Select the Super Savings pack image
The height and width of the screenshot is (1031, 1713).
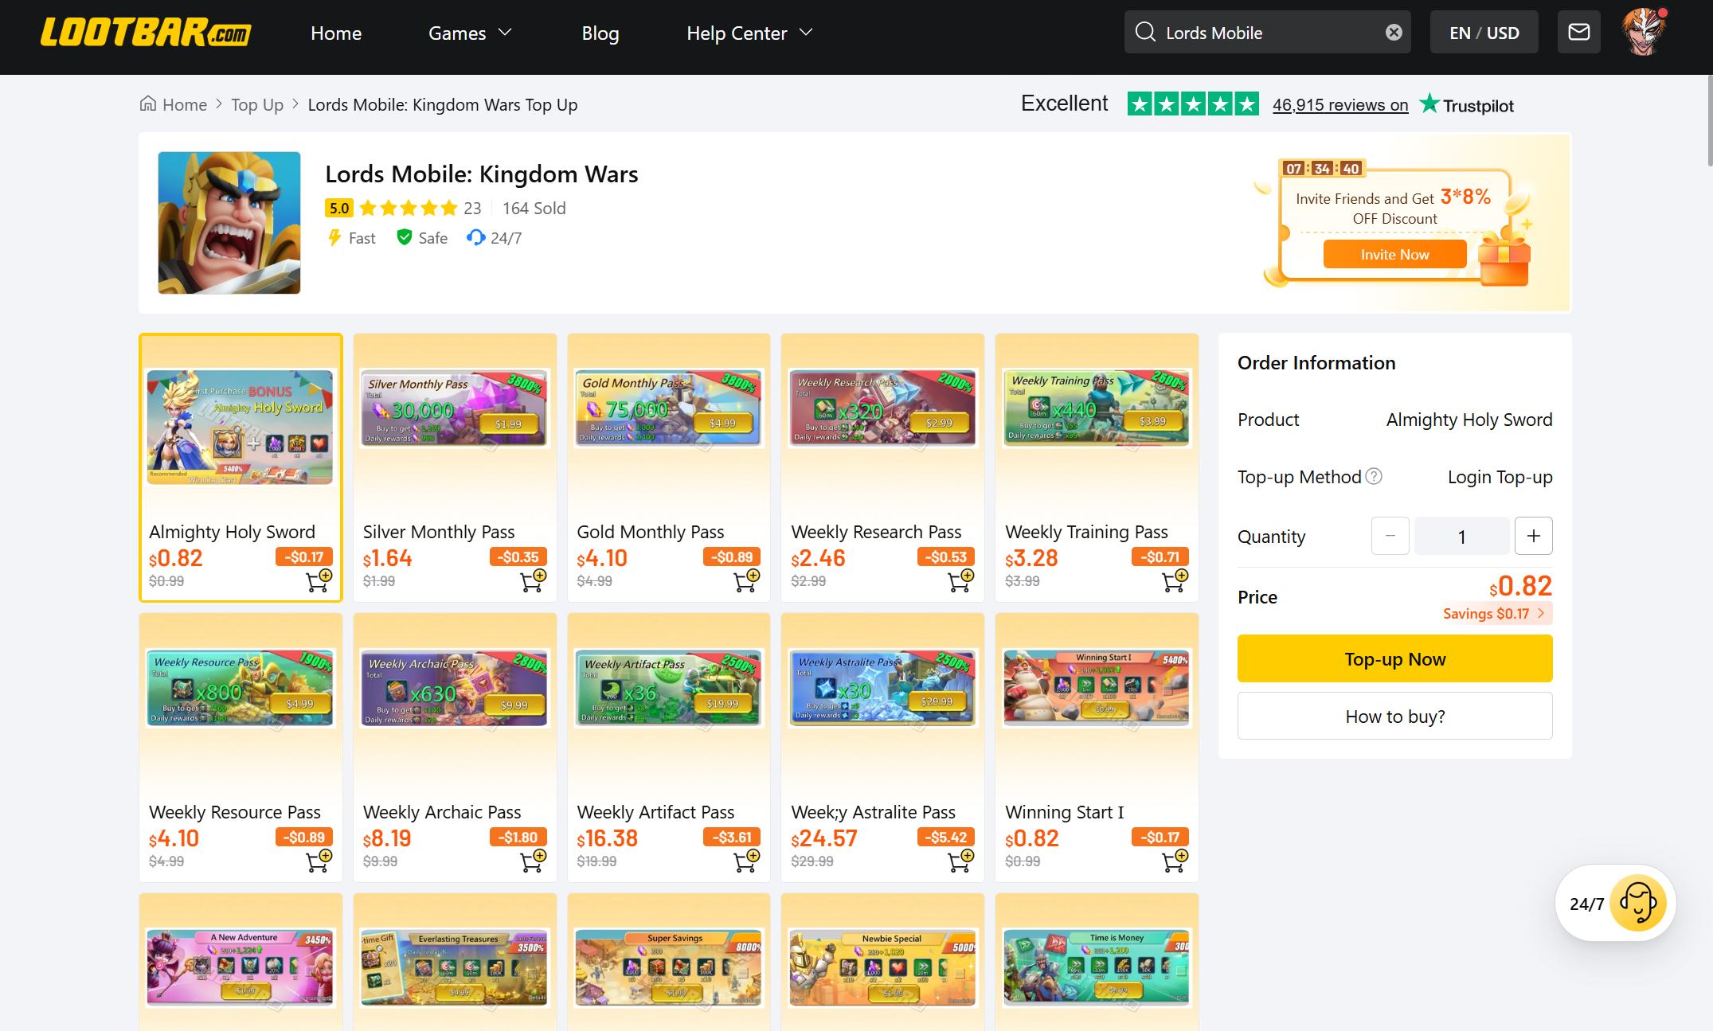pos(669,967)
